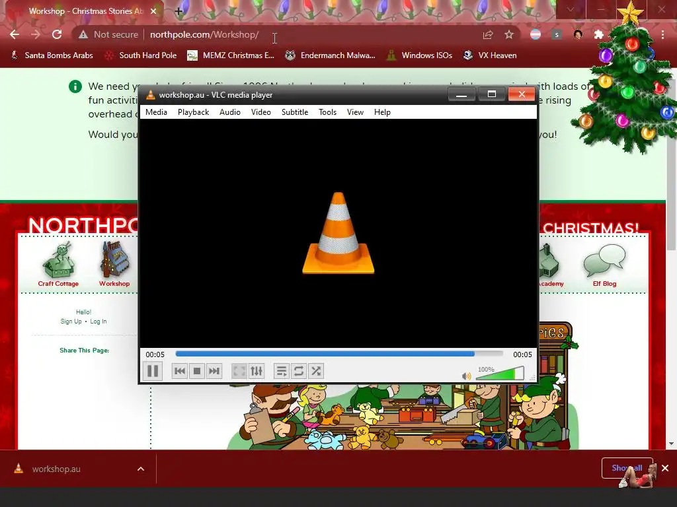Open the Santa Bombs Arabs bookmark
Image resolution: width=677 pixels, height=507 pixels.
tap(52, 55)
